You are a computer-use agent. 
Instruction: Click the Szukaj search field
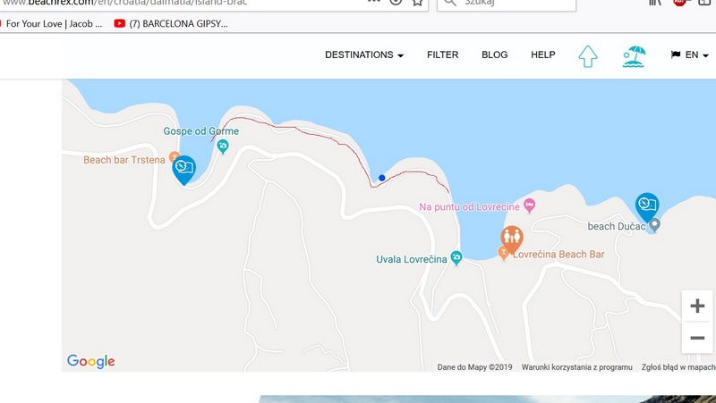(516, 4)
